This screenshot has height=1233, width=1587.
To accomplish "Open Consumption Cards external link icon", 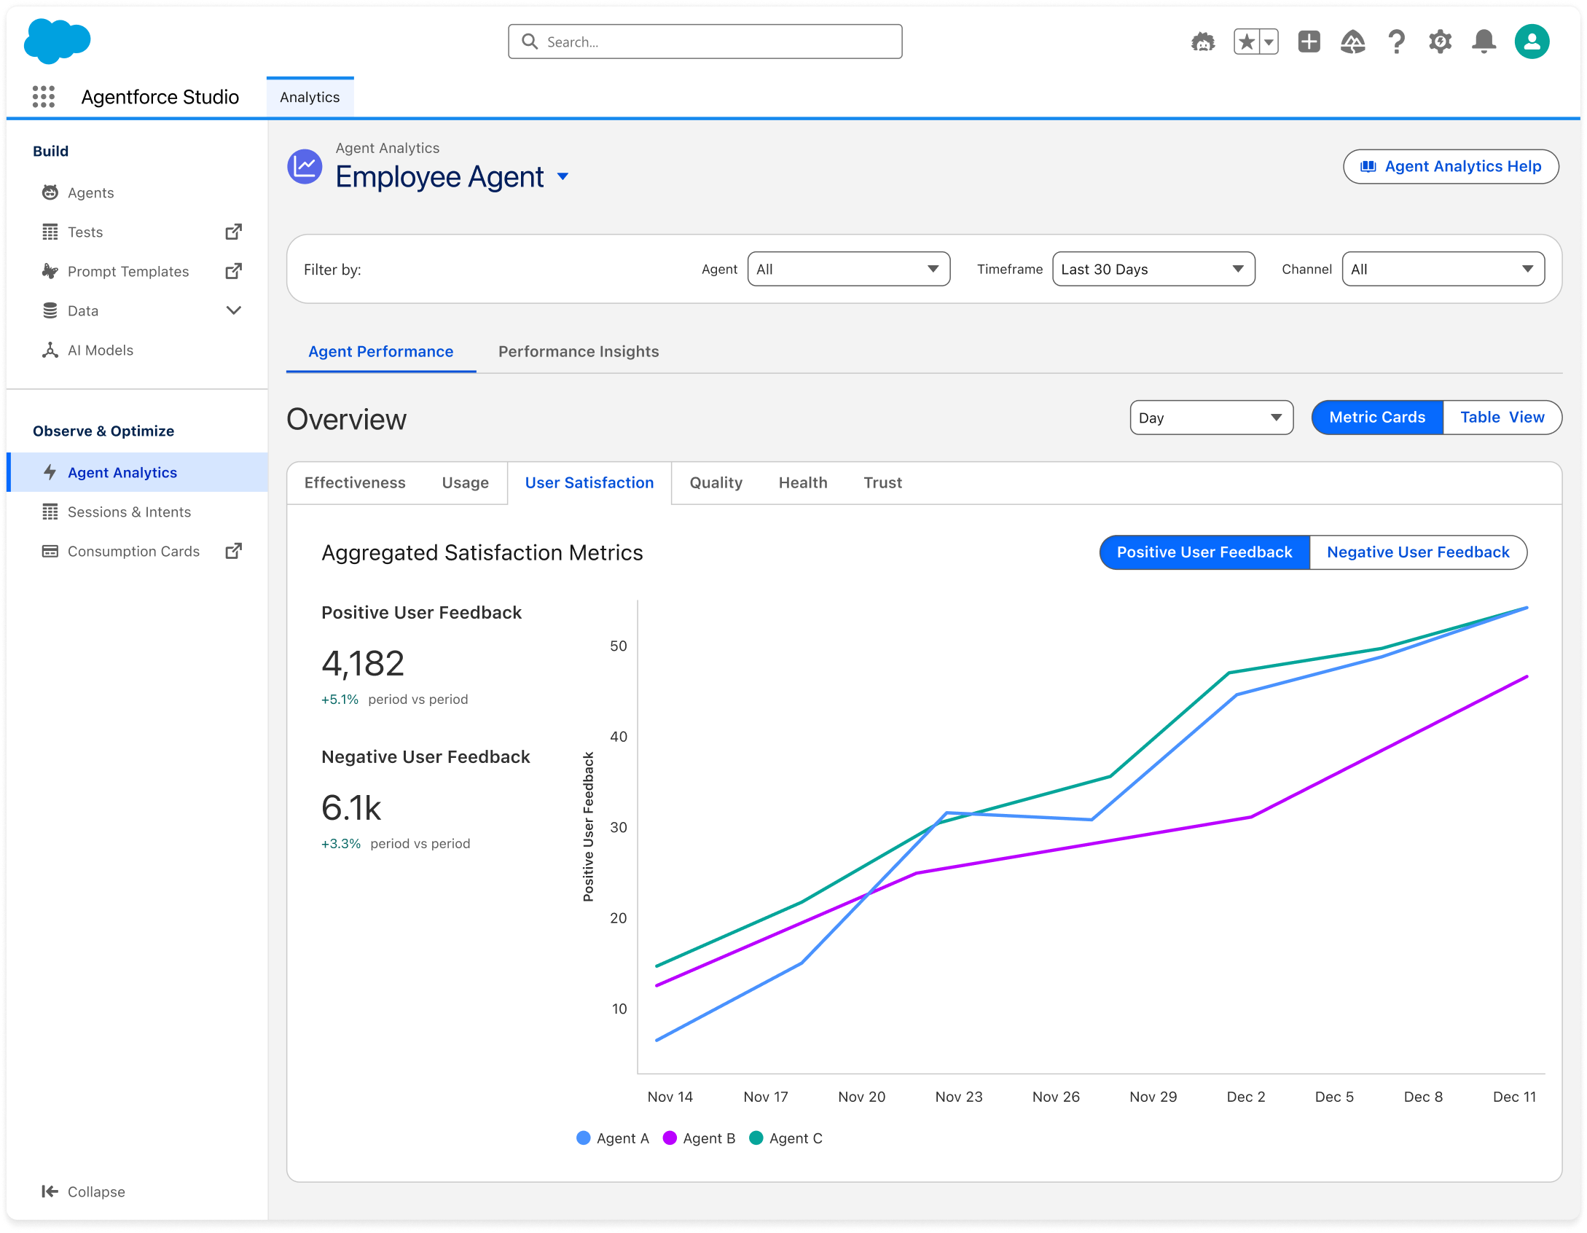I will coord(233,551).
